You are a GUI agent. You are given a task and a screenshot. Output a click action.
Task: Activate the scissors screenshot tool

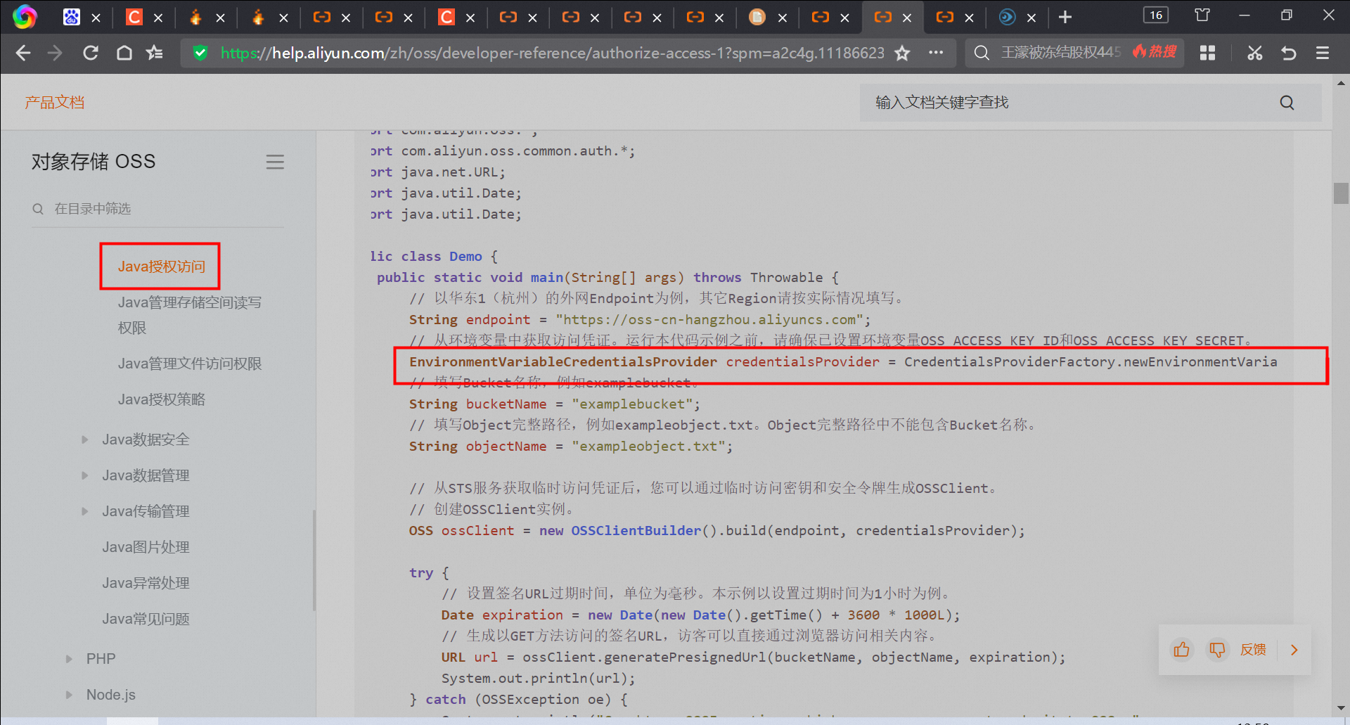1255,53
